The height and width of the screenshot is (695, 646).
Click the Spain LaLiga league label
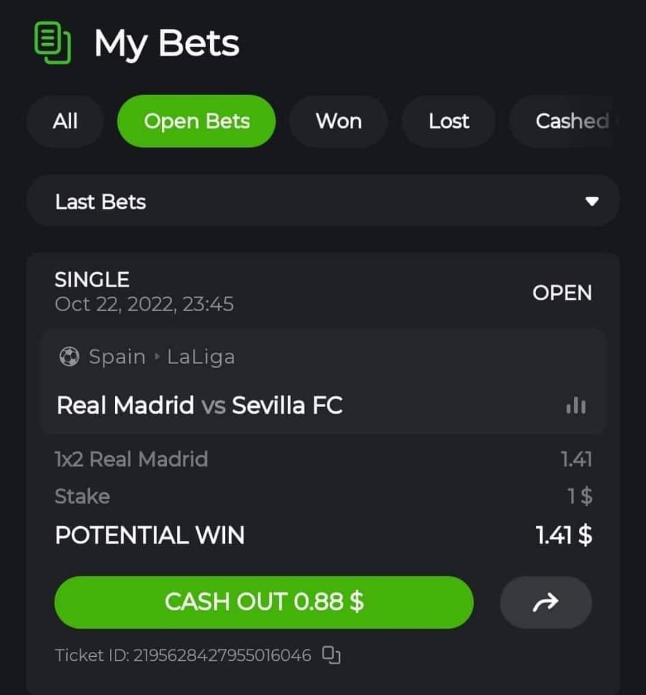pyautogui.click(x=161, y=357)
